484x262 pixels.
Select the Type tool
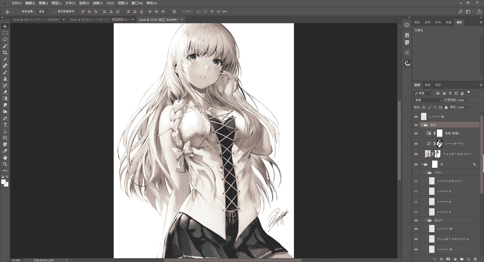(5, 125)
